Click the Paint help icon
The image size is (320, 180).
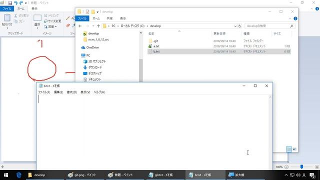point(317,8)
